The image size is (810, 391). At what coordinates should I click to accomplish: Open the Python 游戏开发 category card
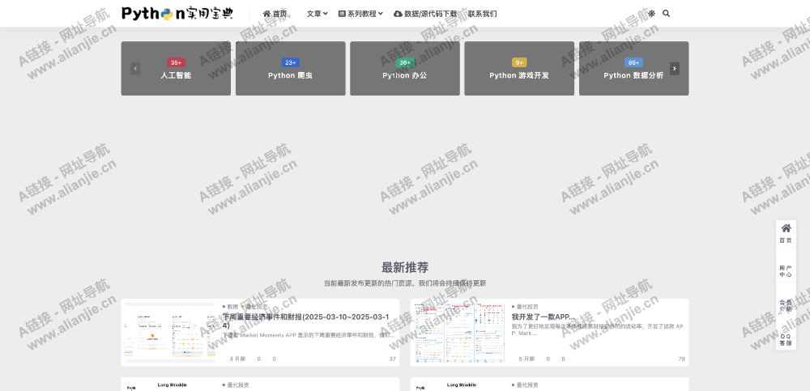(519, 69)
